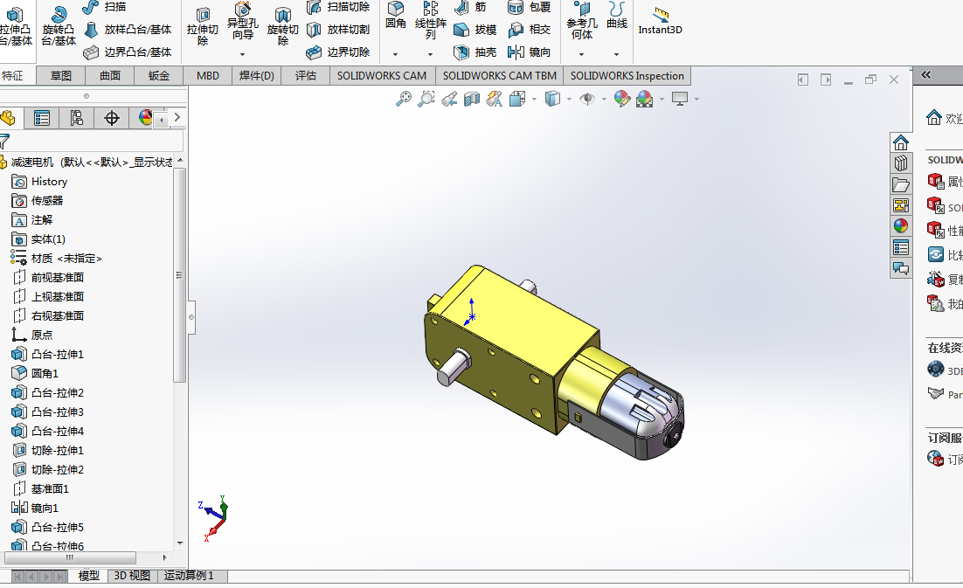Open the 评估 evaluate tab

point(305,75)
